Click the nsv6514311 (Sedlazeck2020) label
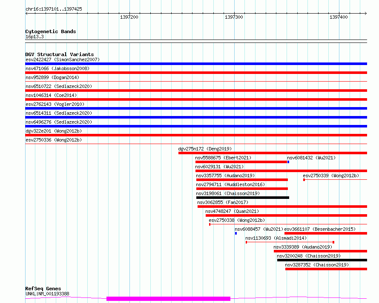Viewport: 379px width, 303px height. tap(59, 113)
